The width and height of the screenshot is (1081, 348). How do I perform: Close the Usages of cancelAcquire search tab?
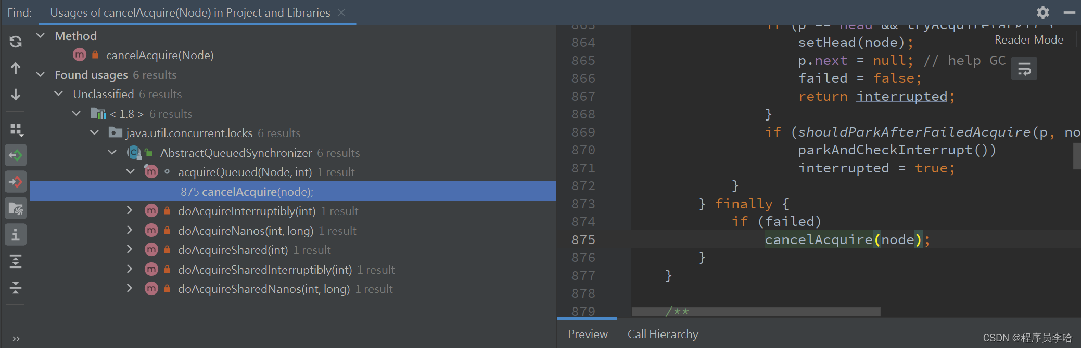(x=341, y=12)
